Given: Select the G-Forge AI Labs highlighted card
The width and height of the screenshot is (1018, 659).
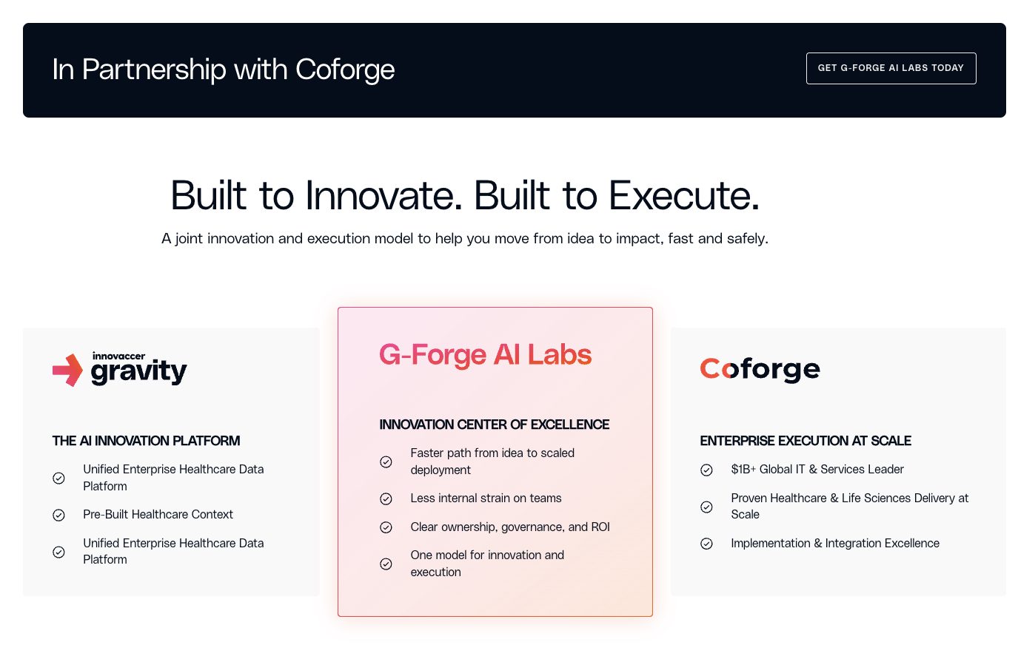Looking at the screenshot, I should coord(495,461).
